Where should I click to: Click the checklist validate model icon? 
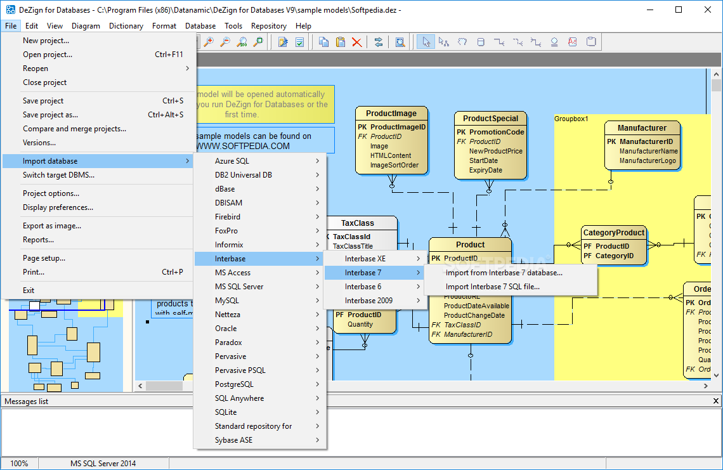pos(300,42)
